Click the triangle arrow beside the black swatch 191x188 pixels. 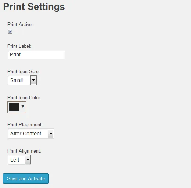[x=23, y=106]
